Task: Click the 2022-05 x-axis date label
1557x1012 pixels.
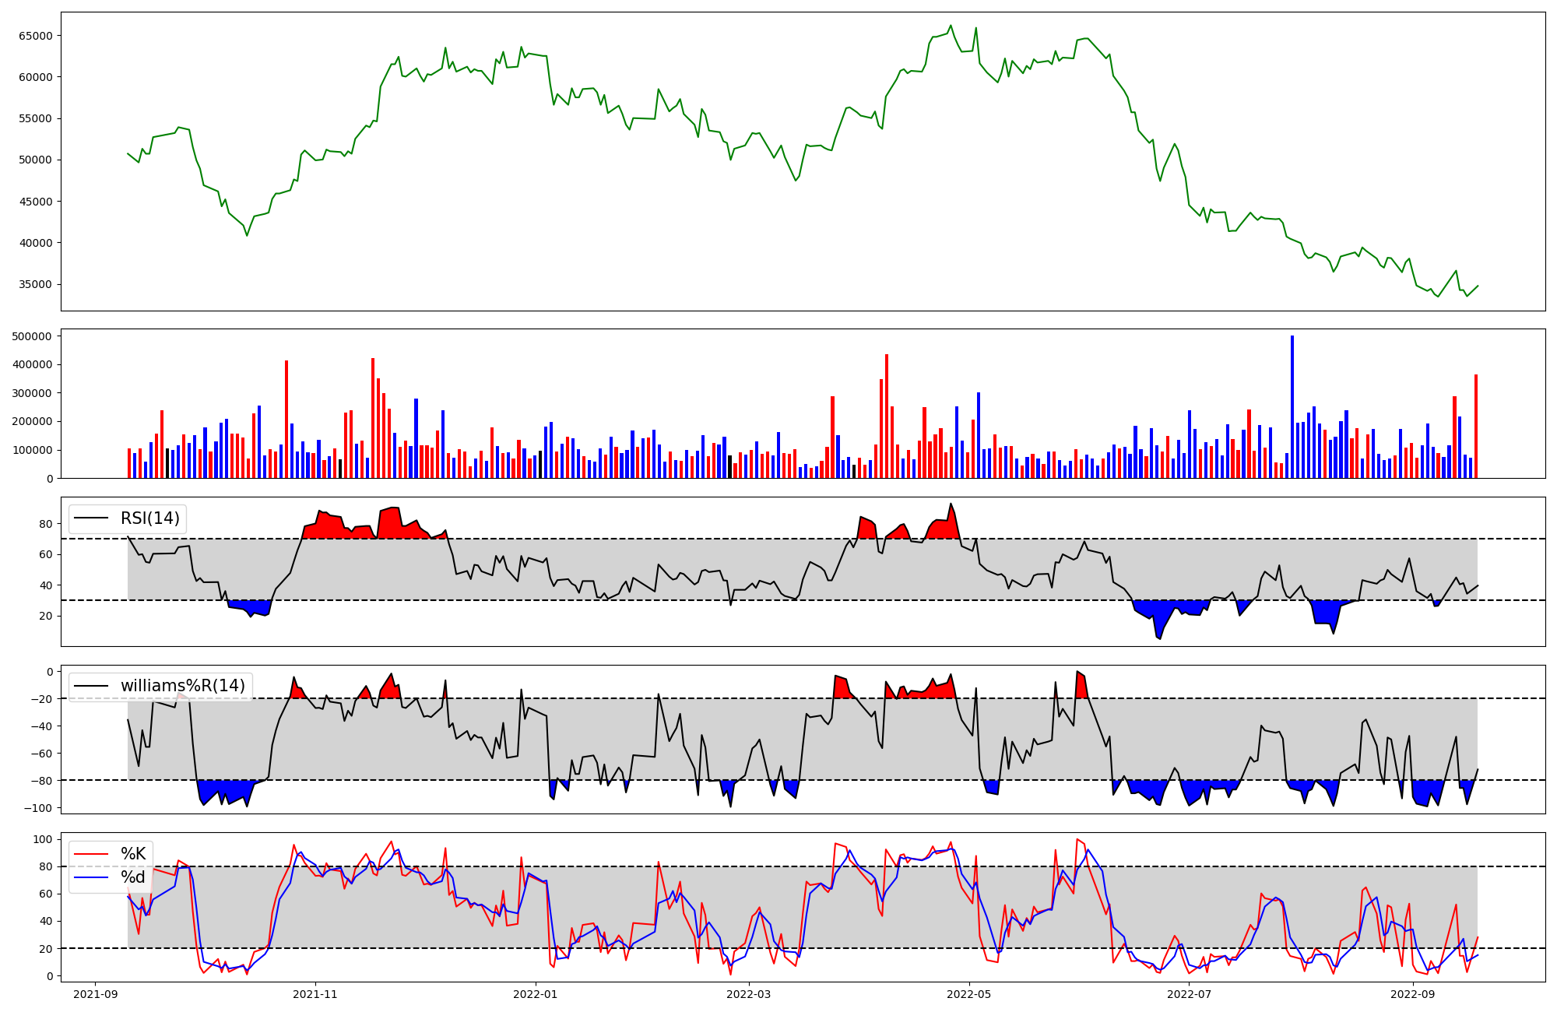Action: [x=969, y=994]
